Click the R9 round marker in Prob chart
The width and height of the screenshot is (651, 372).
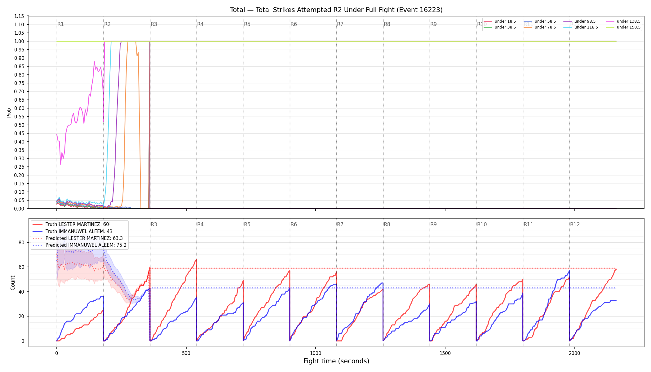(x=434, y=24)
